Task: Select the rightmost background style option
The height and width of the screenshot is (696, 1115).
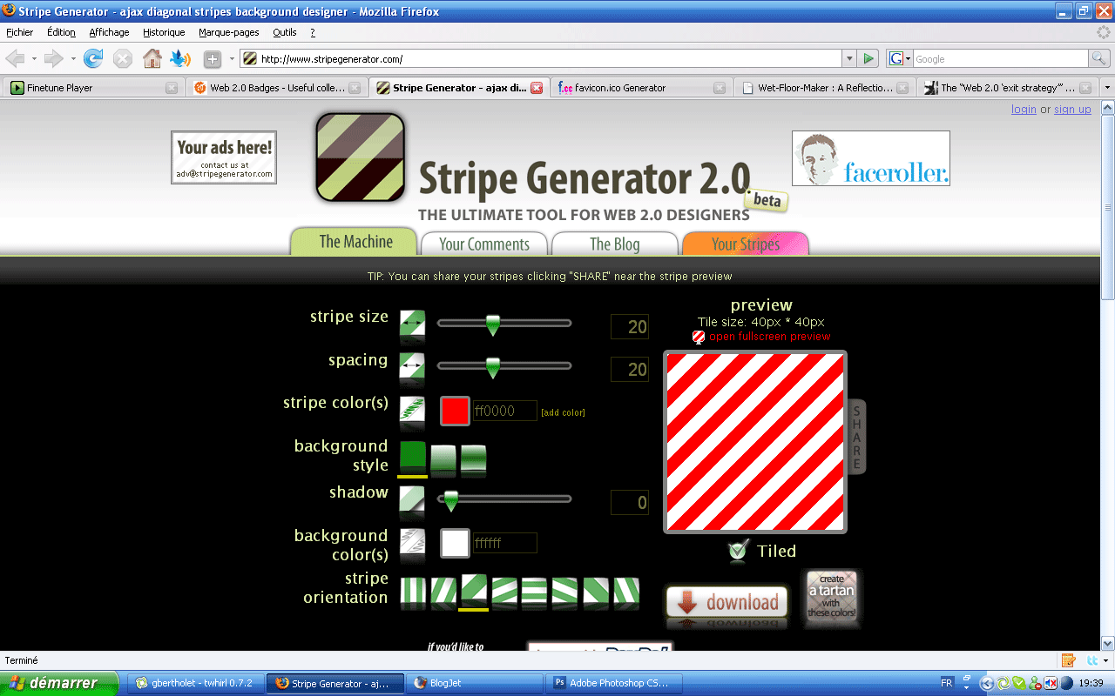Action: [473, 459]
